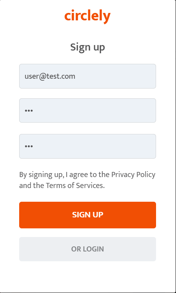
Task: Click the words Privacy Policy in agreement text
Action: click(133, 175)
